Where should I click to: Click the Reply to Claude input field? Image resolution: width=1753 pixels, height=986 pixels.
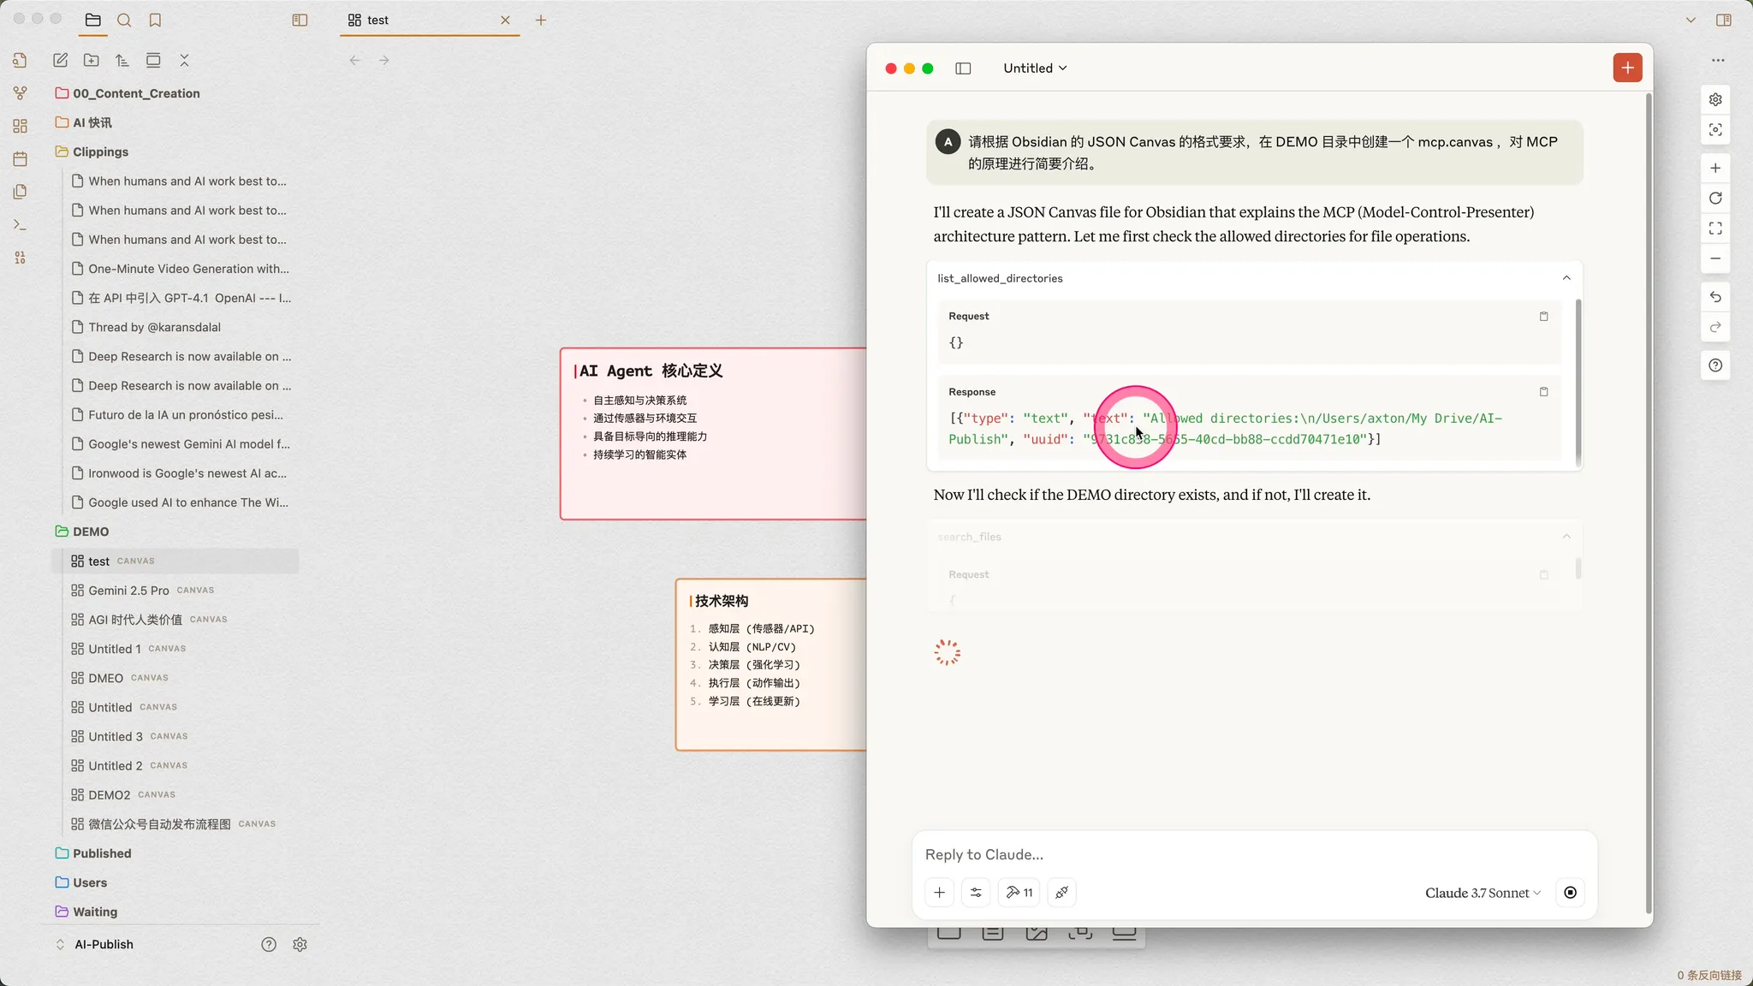(1198, 854)
